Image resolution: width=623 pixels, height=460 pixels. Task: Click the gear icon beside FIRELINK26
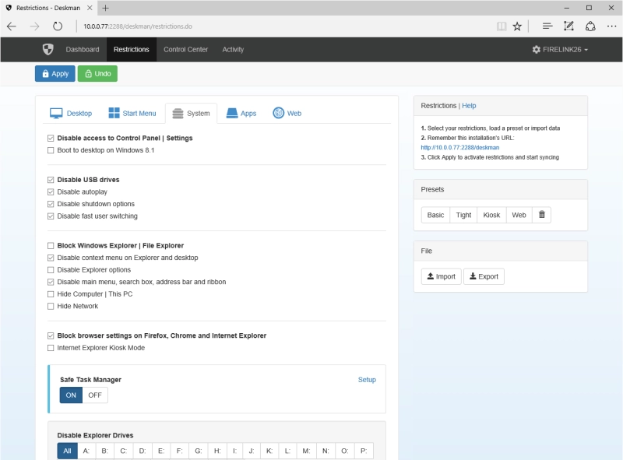(x=536, y=50)
